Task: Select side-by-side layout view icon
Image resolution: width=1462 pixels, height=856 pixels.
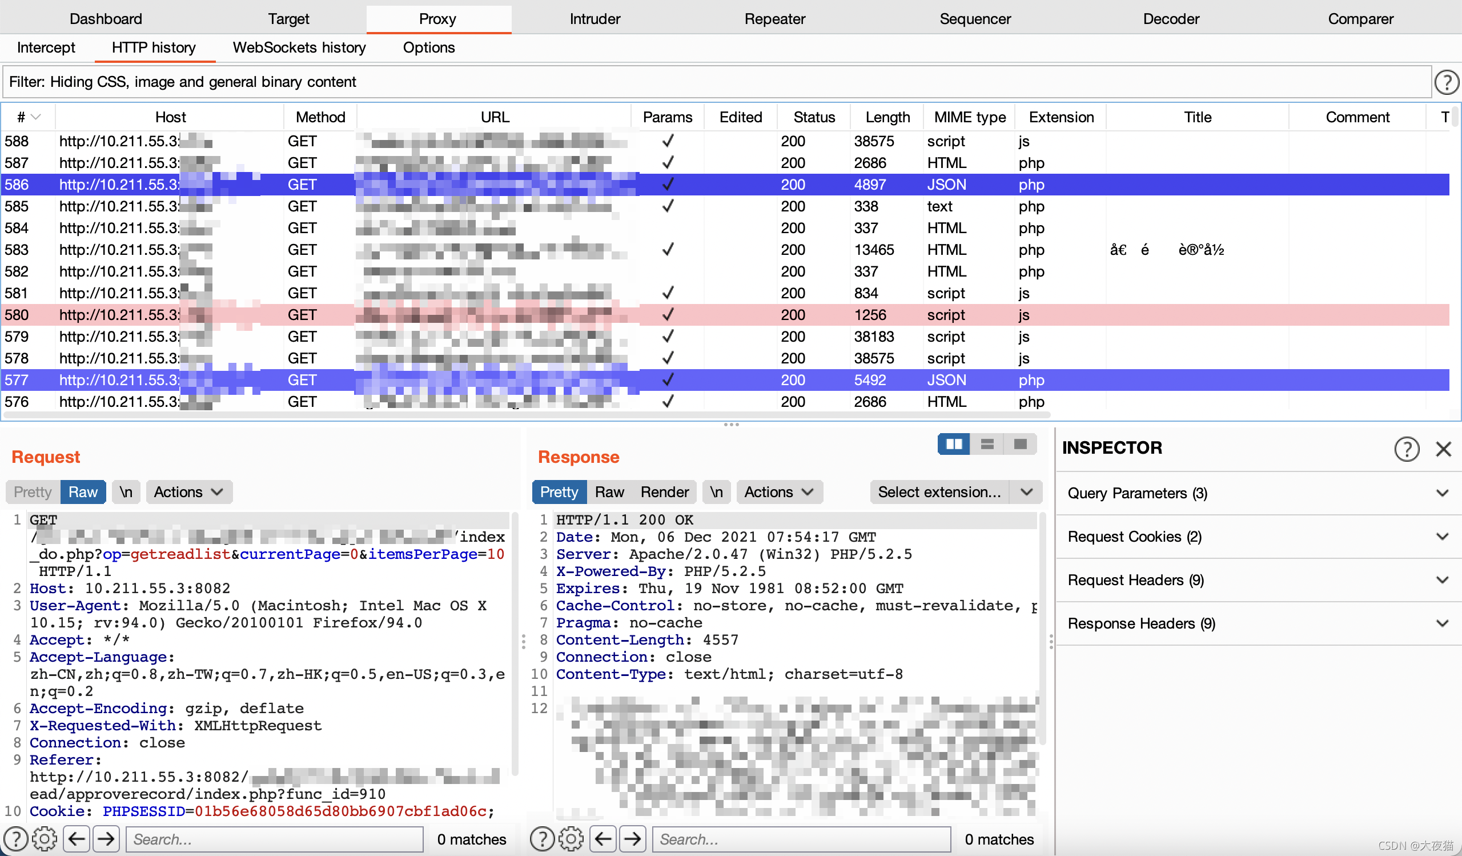Action: click(954, 445)
